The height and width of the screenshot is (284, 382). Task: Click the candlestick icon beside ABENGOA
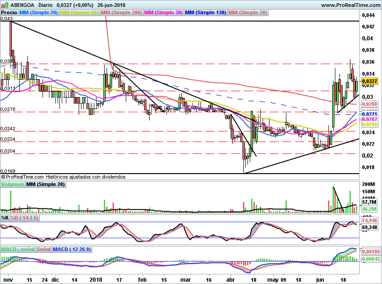pyautogui.click(x=5, y=5)
